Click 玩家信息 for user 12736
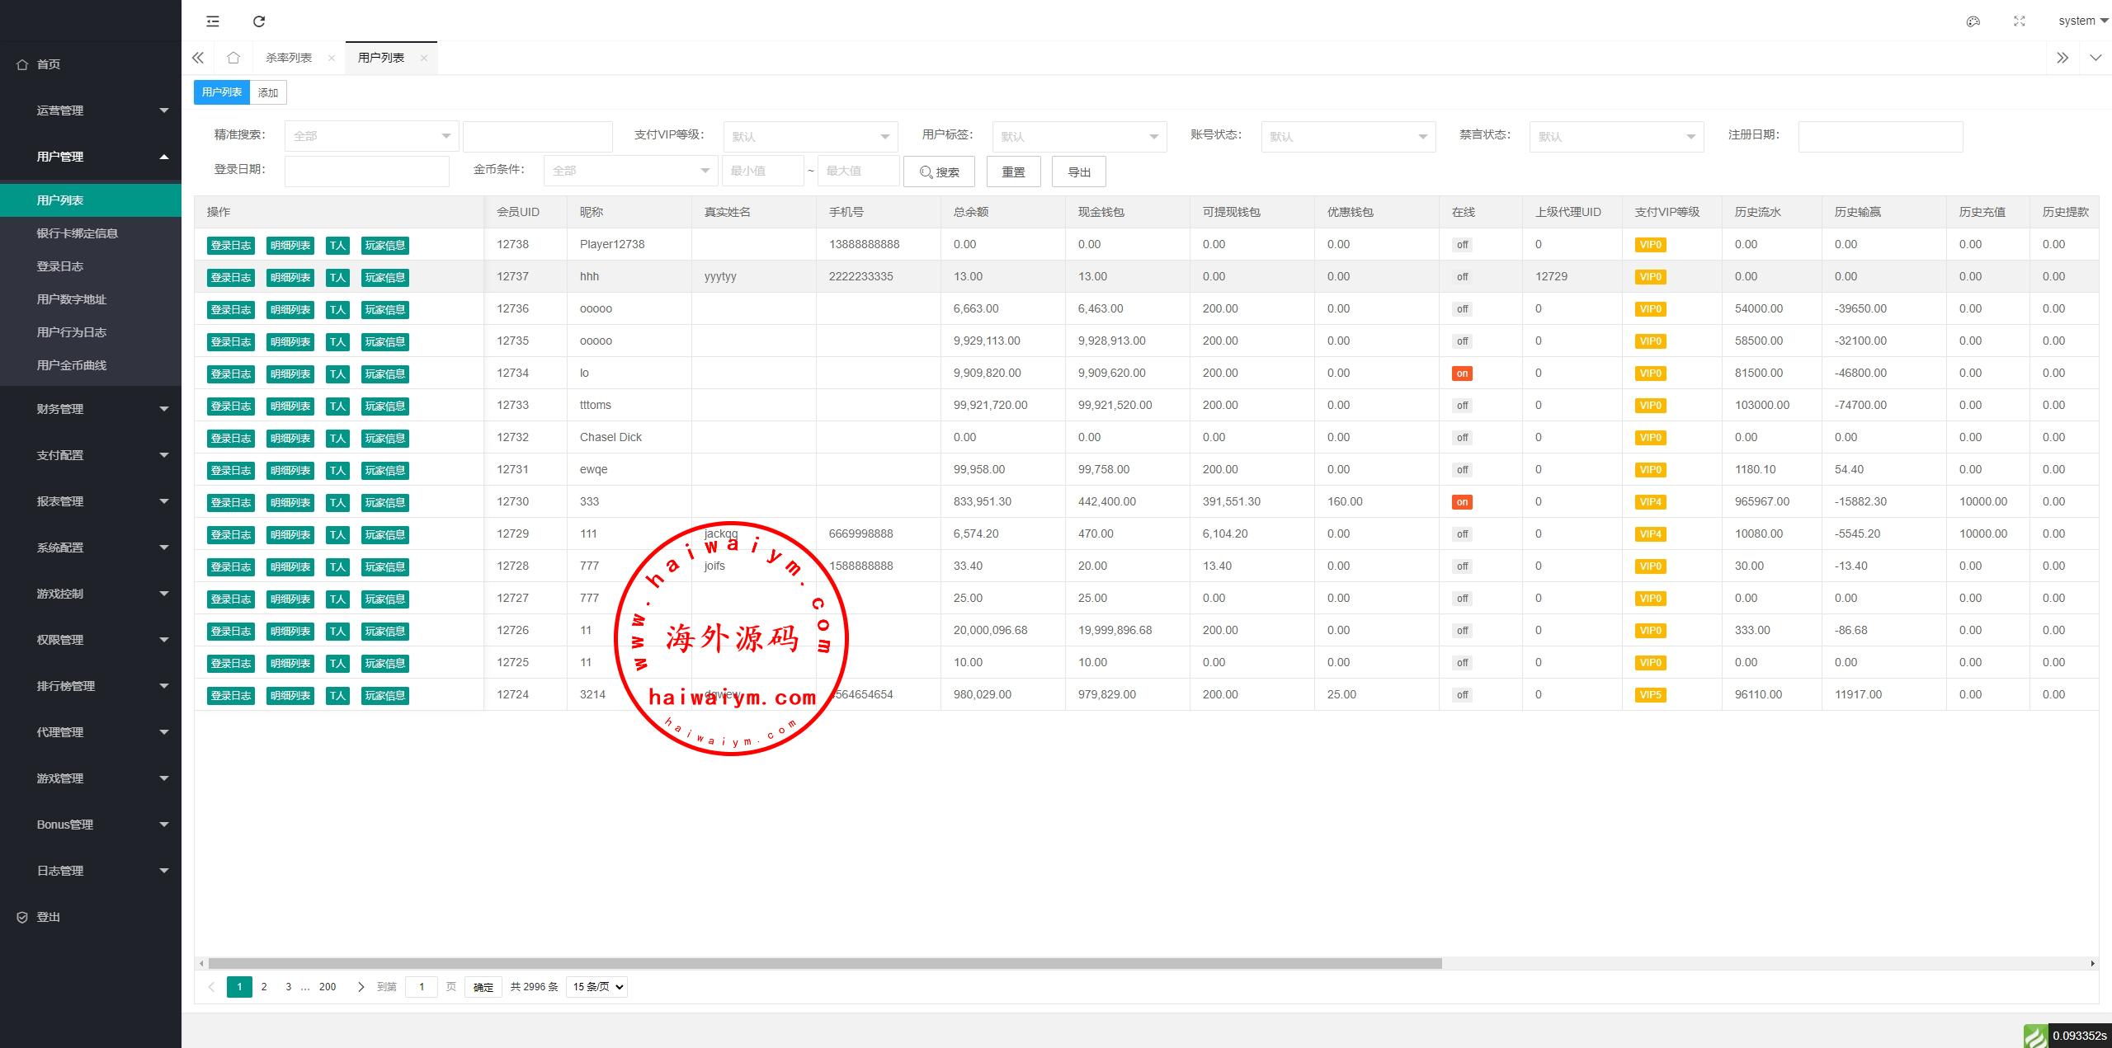The image size is (2112, 1048). tap(384, 310)
